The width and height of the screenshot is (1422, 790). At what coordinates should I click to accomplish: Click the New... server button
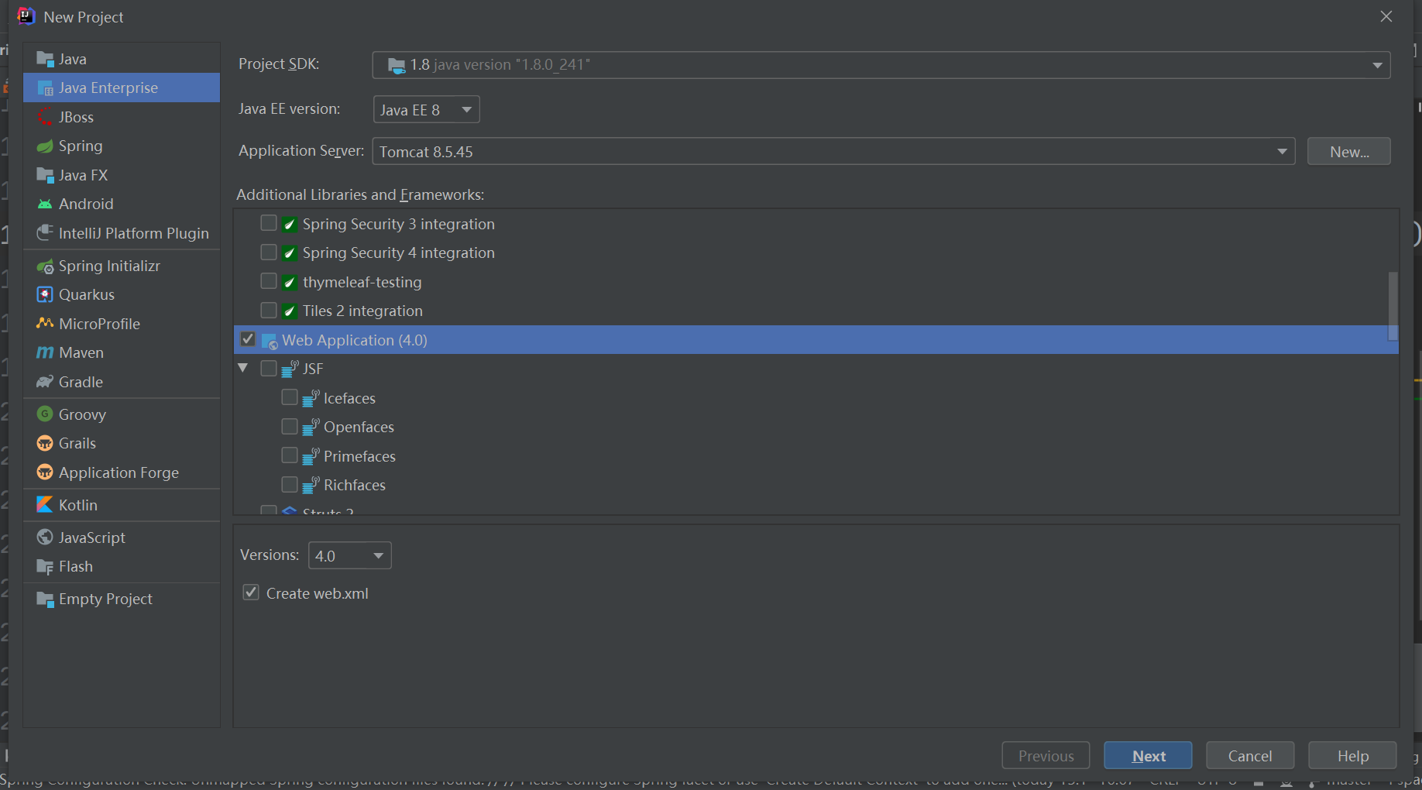pyautogui.click(x=1349, y=152)
